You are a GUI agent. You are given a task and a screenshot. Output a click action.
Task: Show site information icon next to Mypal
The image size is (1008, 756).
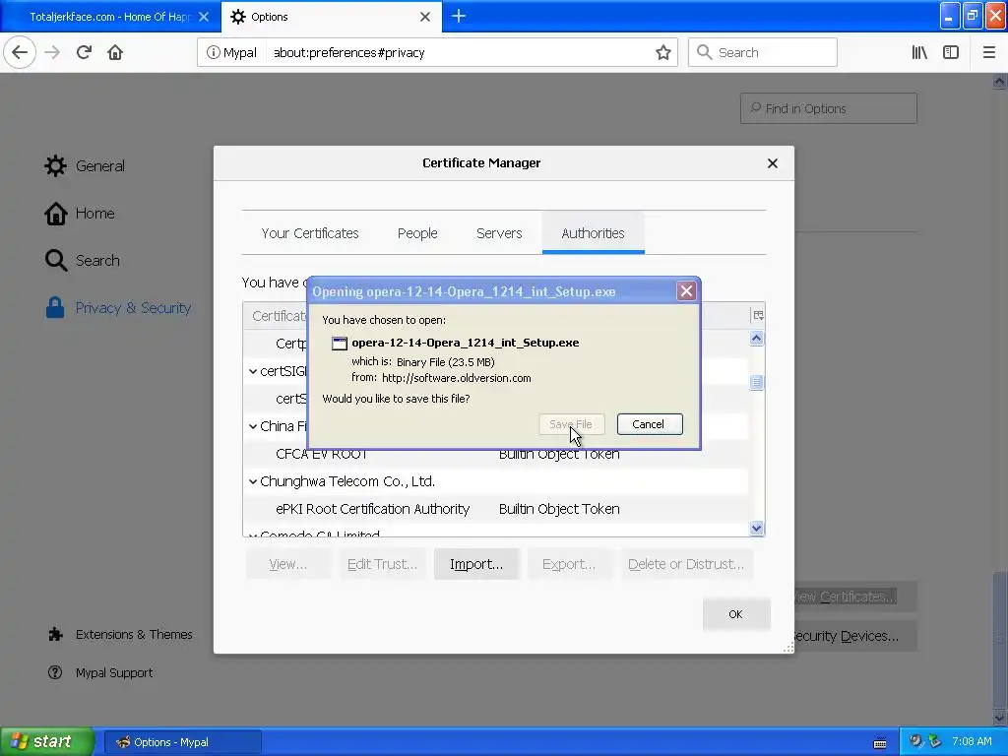pyautogui.click(x=213, y=52)
